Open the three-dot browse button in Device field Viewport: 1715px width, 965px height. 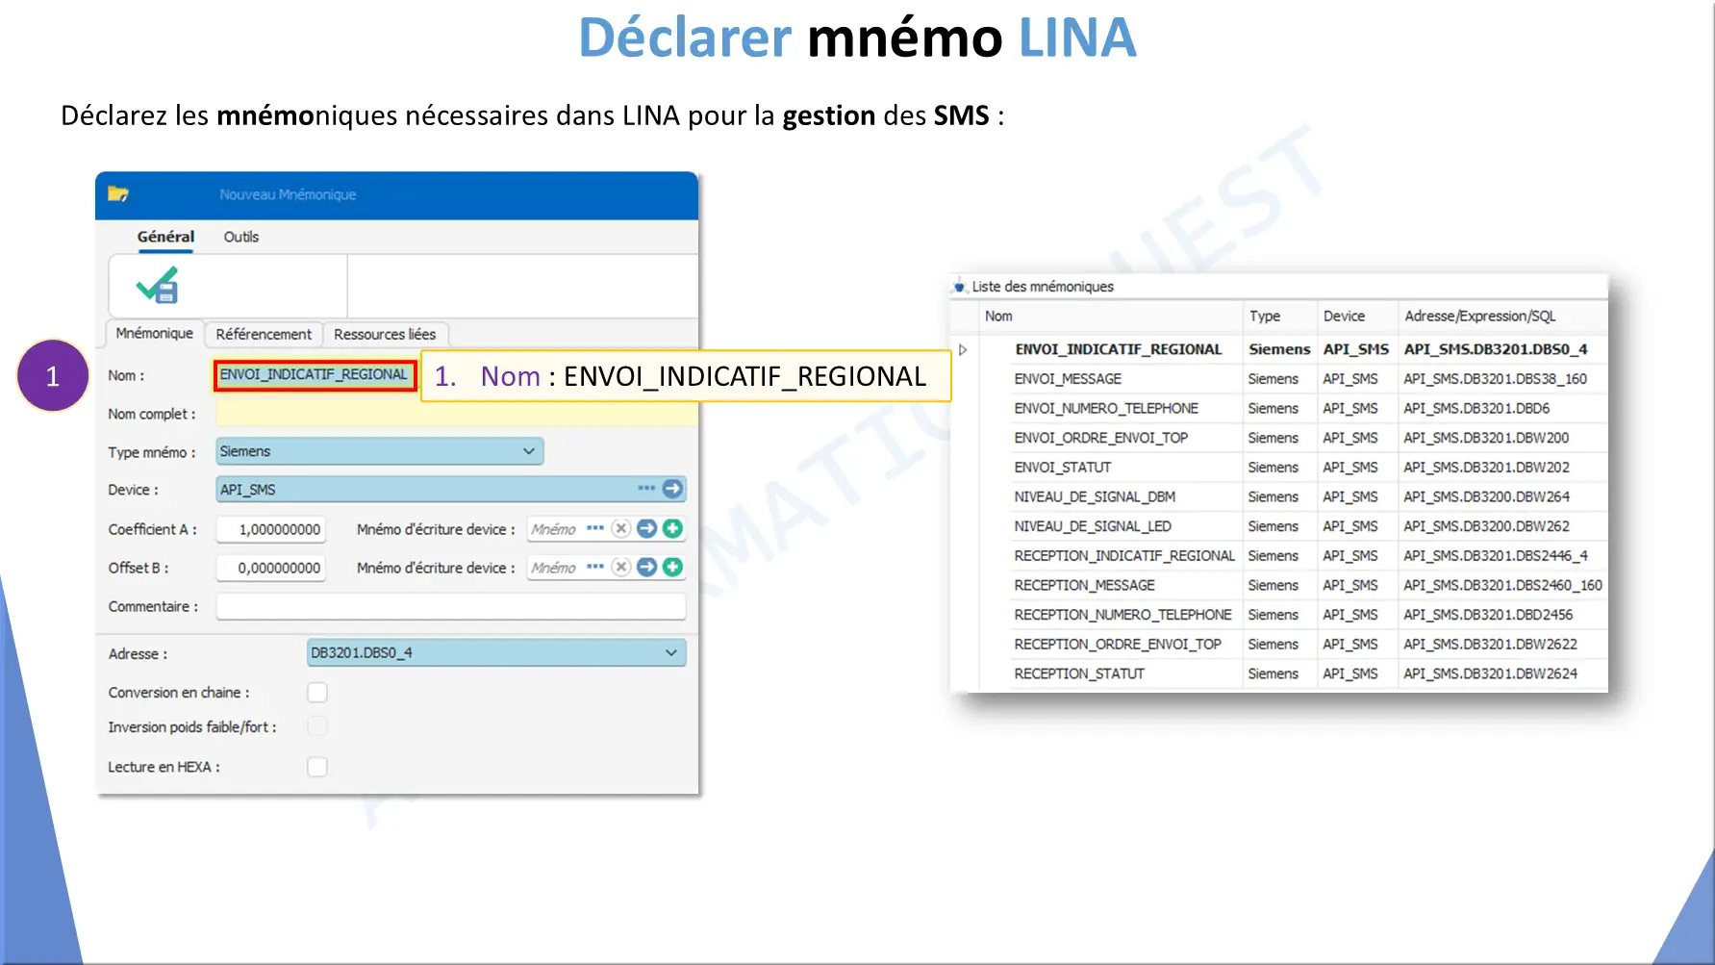(646, 489)
